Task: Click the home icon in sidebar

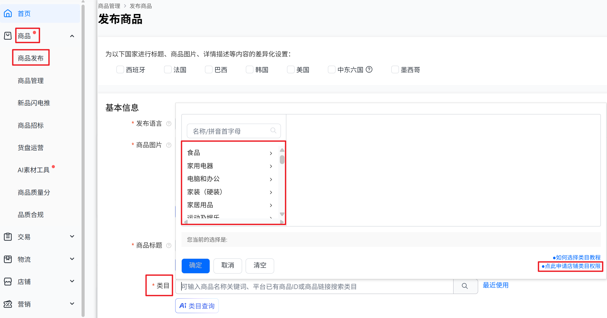Action: pyautogui.click(x=8, y=13)
